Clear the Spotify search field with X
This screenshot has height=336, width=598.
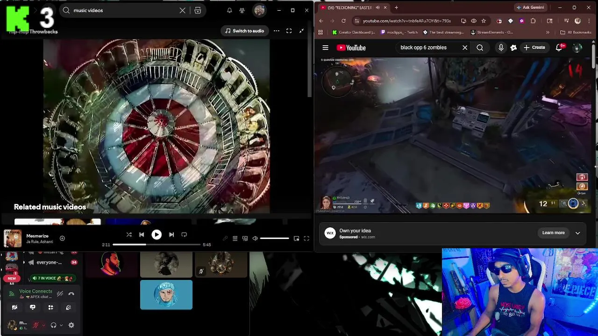coord(183,10)
